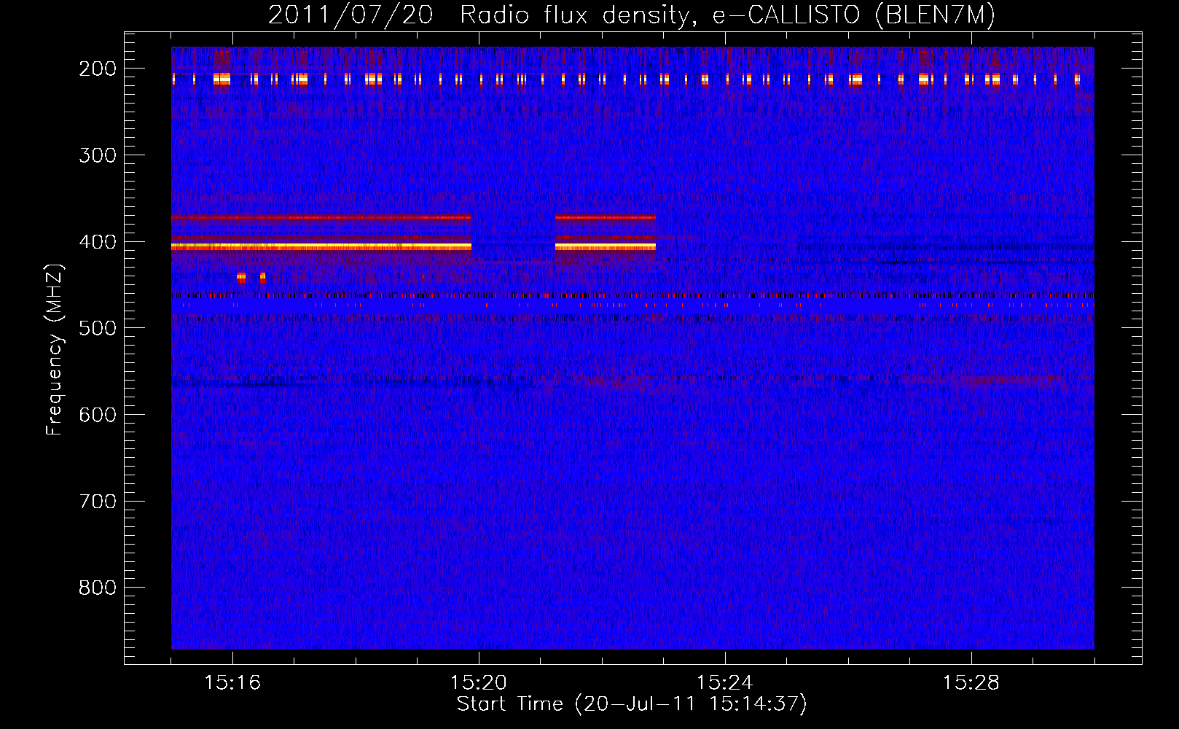Click the 600 frequency tick label
1179x729 pixels.
pos(98,415)
